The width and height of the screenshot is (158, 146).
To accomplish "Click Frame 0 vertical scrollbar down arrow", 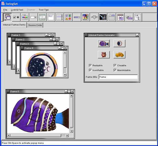I will click(x=71, y=131).
